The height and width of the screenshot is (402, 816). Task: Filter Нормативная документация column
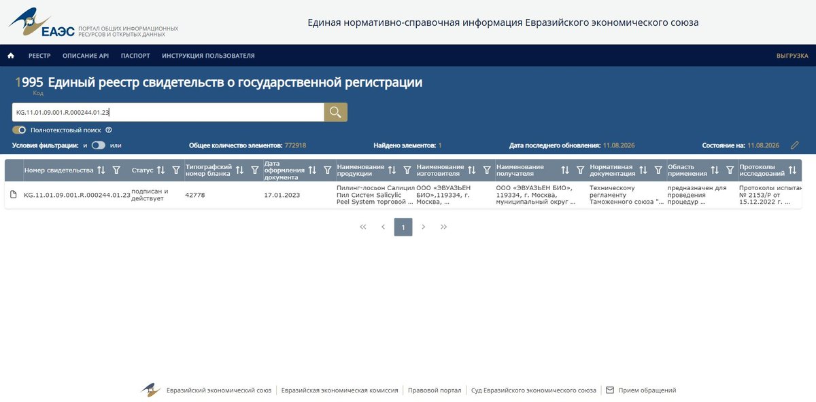658,170
